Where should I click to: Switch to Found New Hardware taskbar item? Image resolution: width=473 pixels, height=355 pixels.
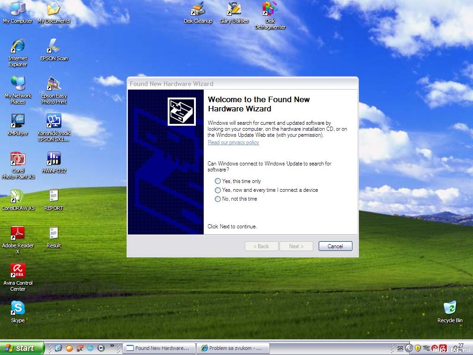click(159, 348)
